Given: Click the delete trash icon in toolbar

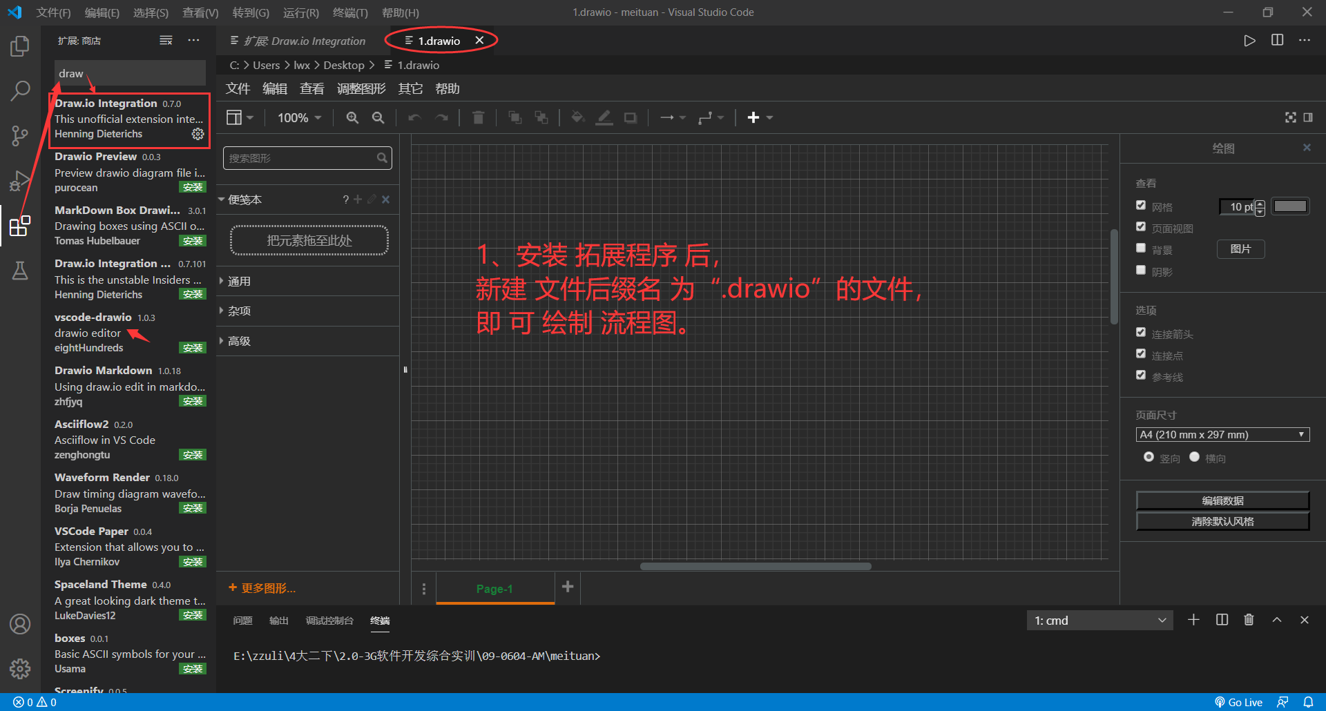Looking at the screenshot, I should point(478,118).
